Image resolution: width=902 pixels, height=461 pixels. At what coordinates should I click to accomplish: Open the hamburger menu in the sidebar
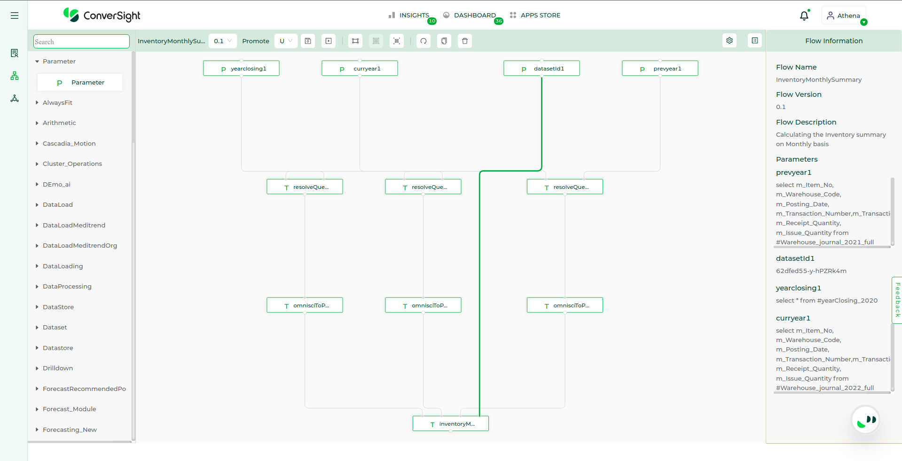click(x=15, y=16)
